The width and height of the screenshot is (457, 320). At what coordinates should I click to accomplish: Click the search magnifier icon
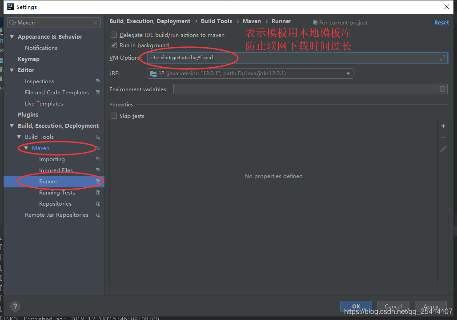(x=12, y=22)
